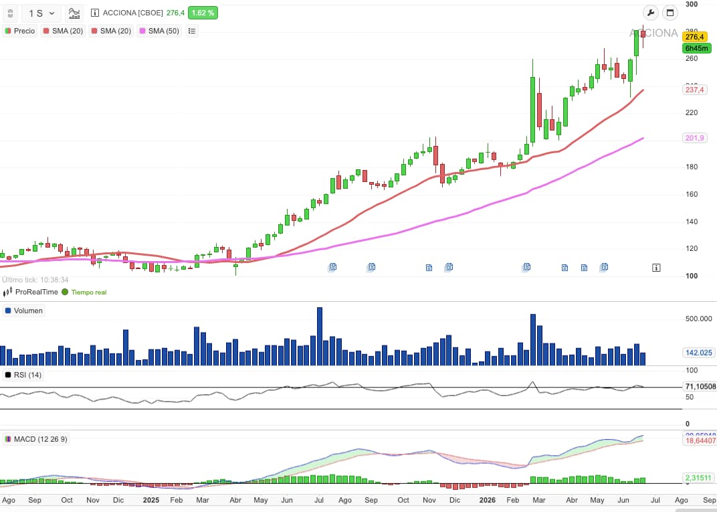This screenshot has width=717, height=512.
Task: Open the indicators chart icon in toolbar
Action: [x=74, y=13]
